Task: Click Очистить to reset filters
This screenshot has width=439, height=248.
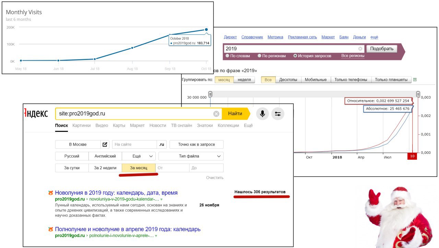Action: [215, 178]
